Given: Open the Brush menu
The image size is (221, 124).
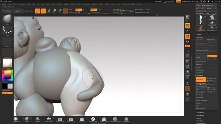Looking at the screenshot, I should (x=10, y=4).
